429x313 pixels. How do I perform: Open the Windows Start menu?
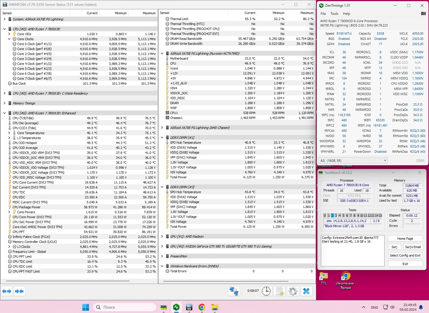[86, 307]
